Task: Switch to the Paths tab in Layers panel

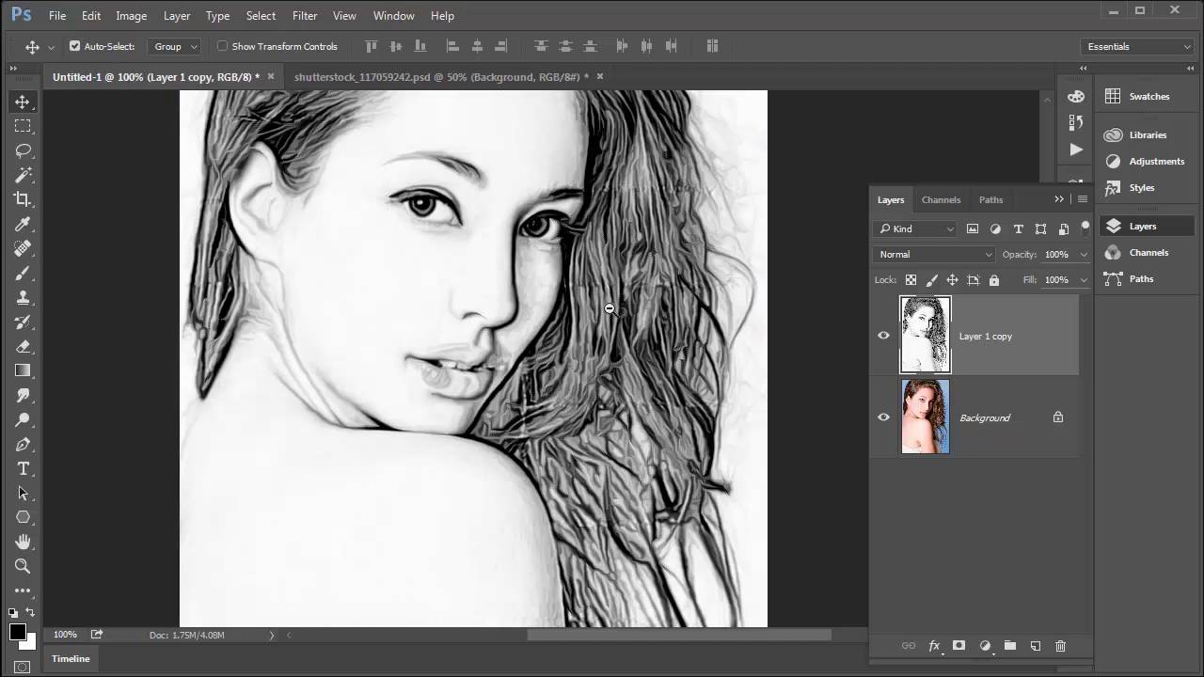Action: click(x=990, y=199)
